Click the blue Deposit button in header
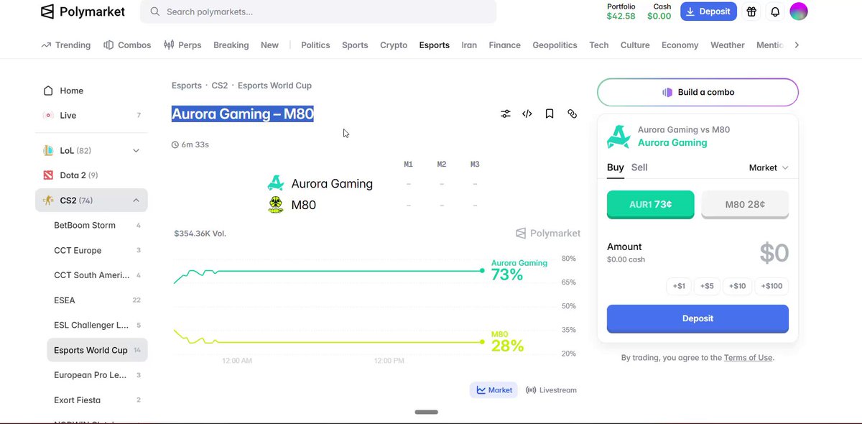 tap(708, 11)
